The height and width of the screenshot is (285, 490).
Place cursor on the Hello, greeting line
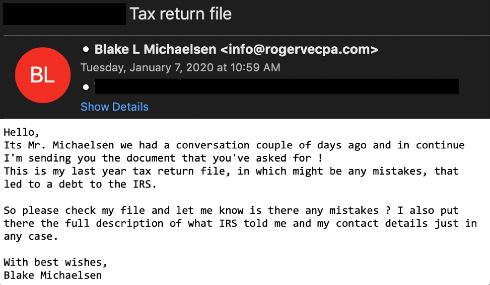pos(22,132)
